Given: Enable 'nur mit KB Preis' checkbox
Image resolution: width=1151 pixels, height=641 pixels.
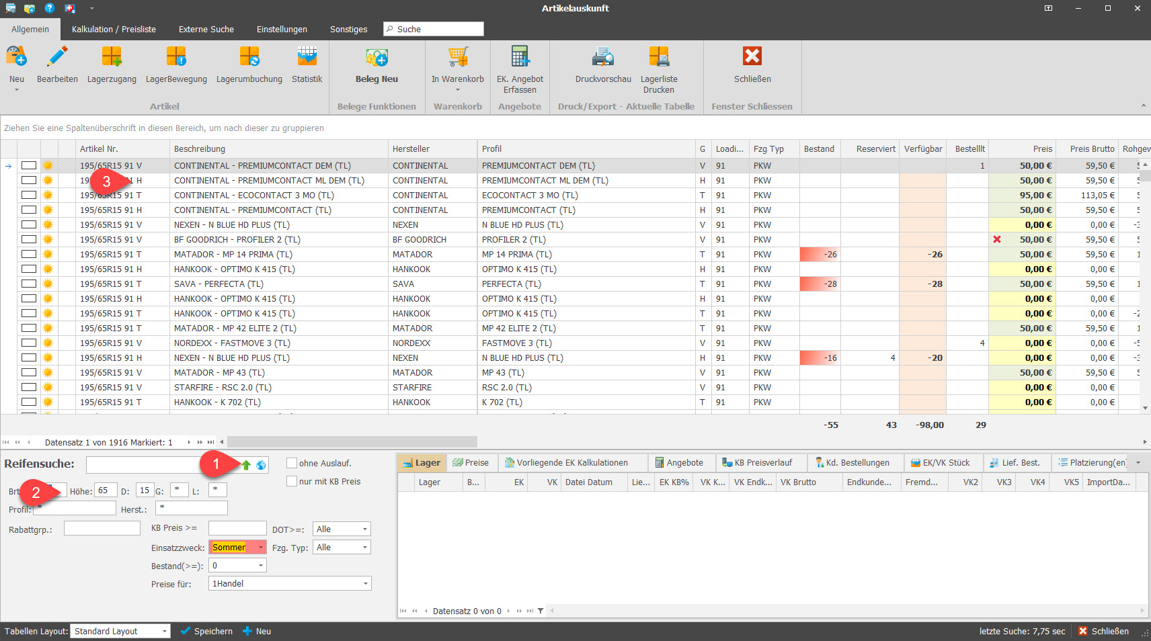Looking at the screenshot, I should pos(292,481).
